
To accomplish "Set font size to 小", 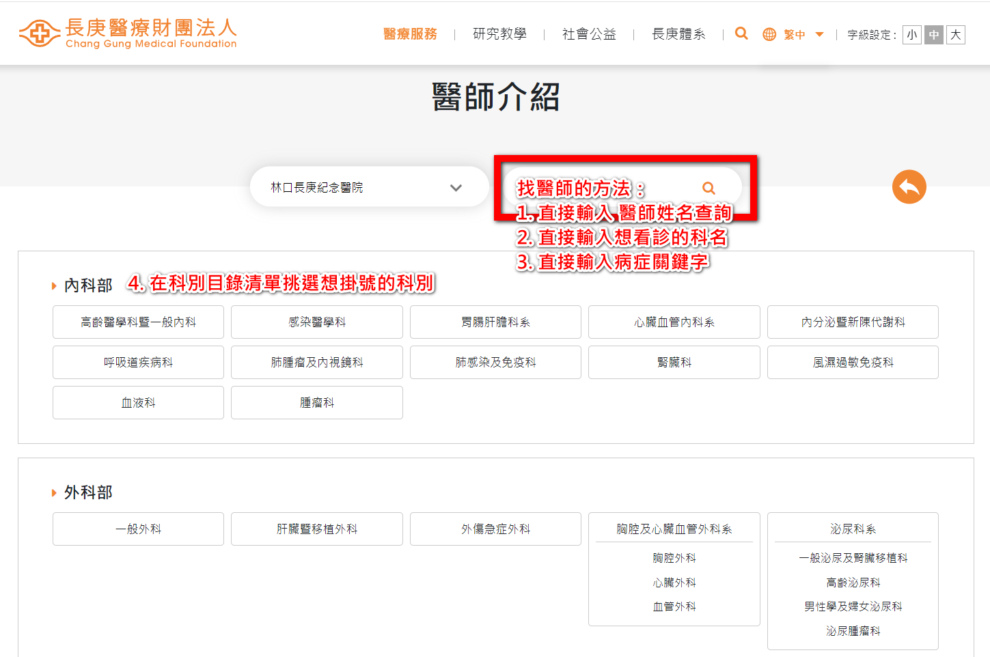I will click(x=912, y=35).
